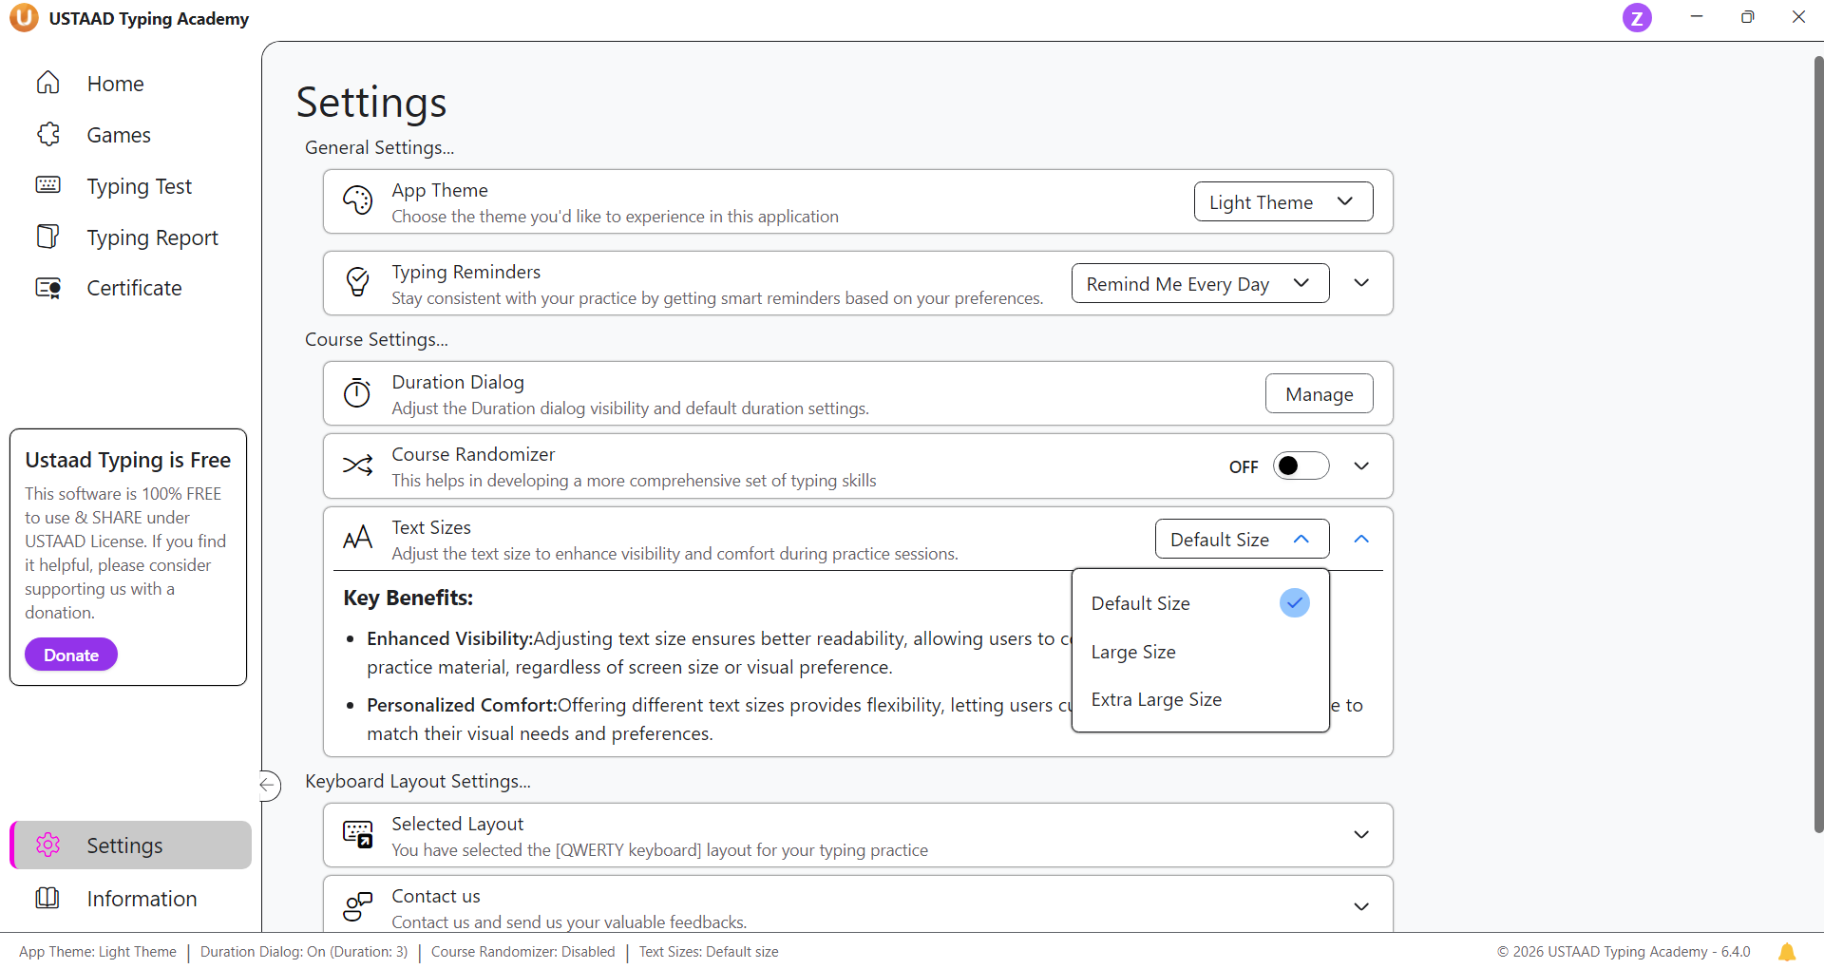Click the Information book icon
Image resolution: width=1824 pixels, height=969 pixels.
(47, 898)
